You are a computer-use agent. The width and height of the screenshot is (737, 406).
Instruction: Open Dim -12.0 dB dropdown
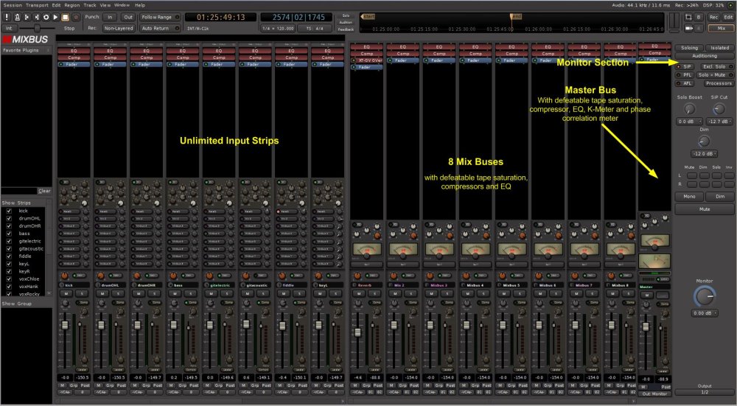coord(704,154)
